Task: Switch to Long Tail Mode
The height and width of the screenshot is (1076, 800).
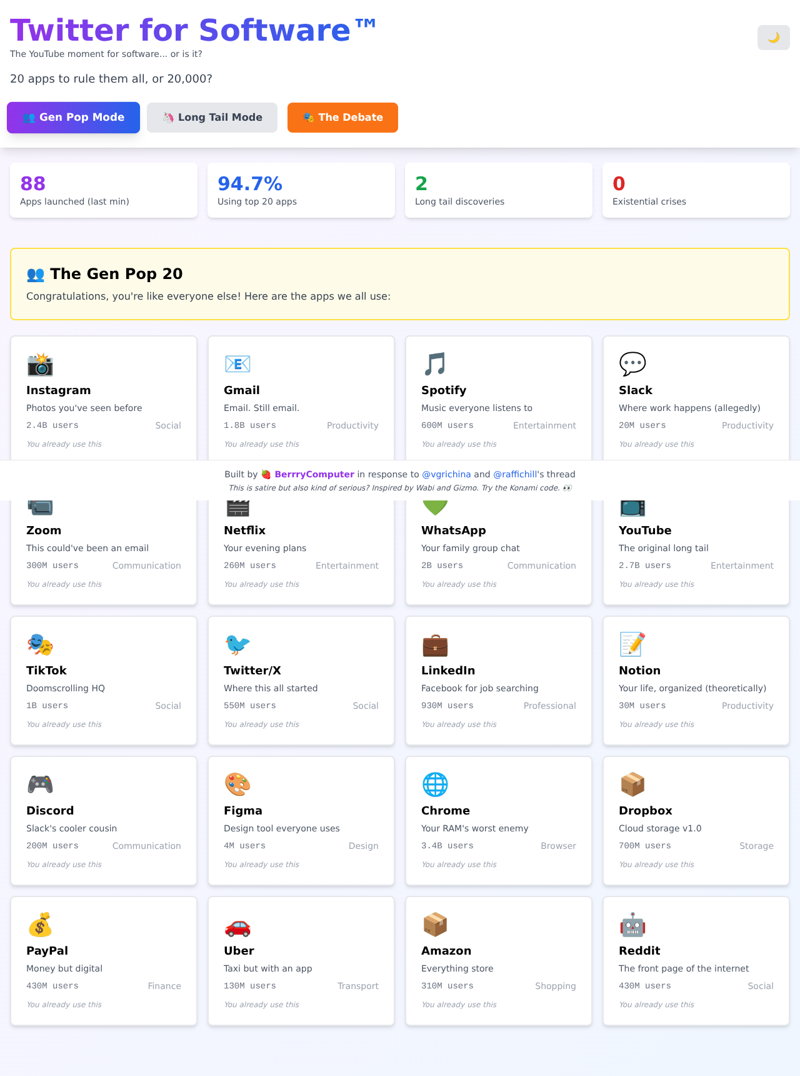Action: 212,118
